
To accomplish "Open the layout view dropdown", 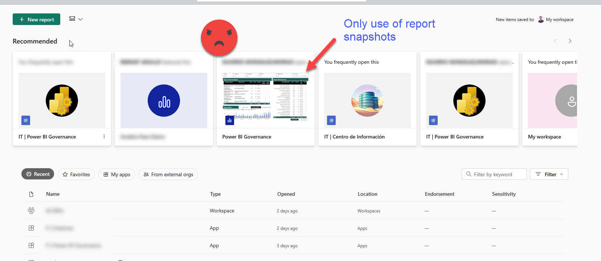I will [76, 19].
